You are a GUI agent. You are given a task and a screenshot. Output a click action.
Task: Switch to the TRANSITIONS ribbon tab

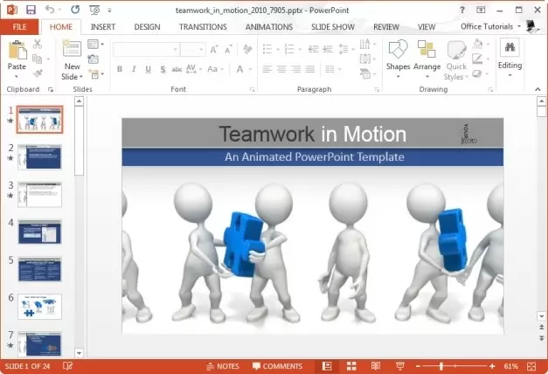[203, 27]
